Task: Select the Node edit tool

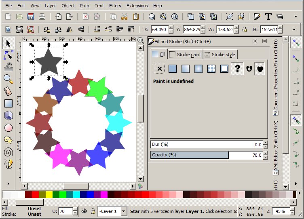Action: pos(8,55)
